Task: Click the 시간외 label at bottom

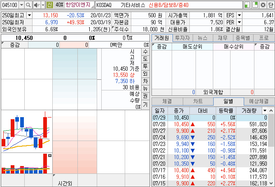Action: tap(65, 183)
